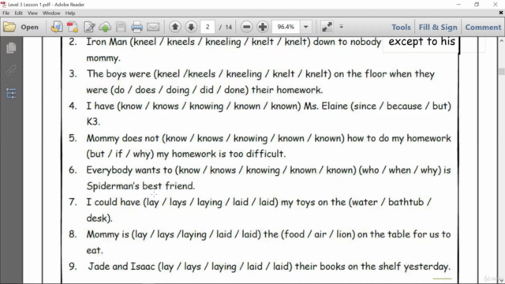The height and width of the screenshot is (284, 505).
Task: Click the Create PDF online icon
Action: pyautogui.click(x=56, y=27)
